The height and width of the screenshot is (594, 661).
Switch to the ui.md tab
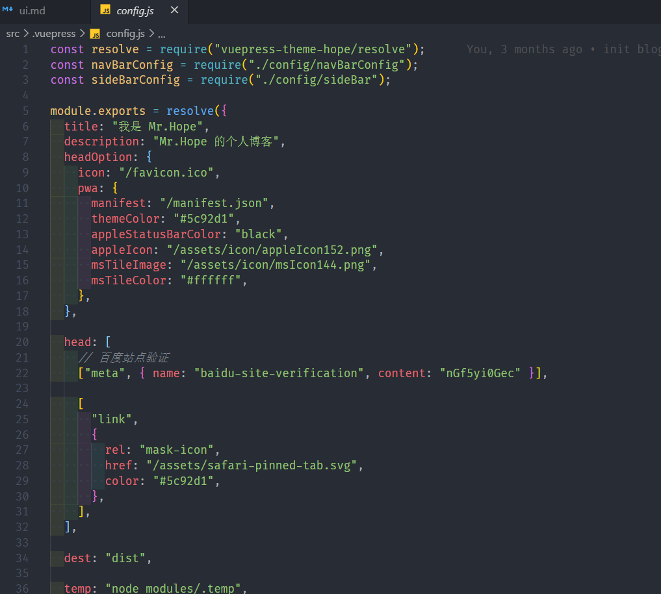[32, 10]
